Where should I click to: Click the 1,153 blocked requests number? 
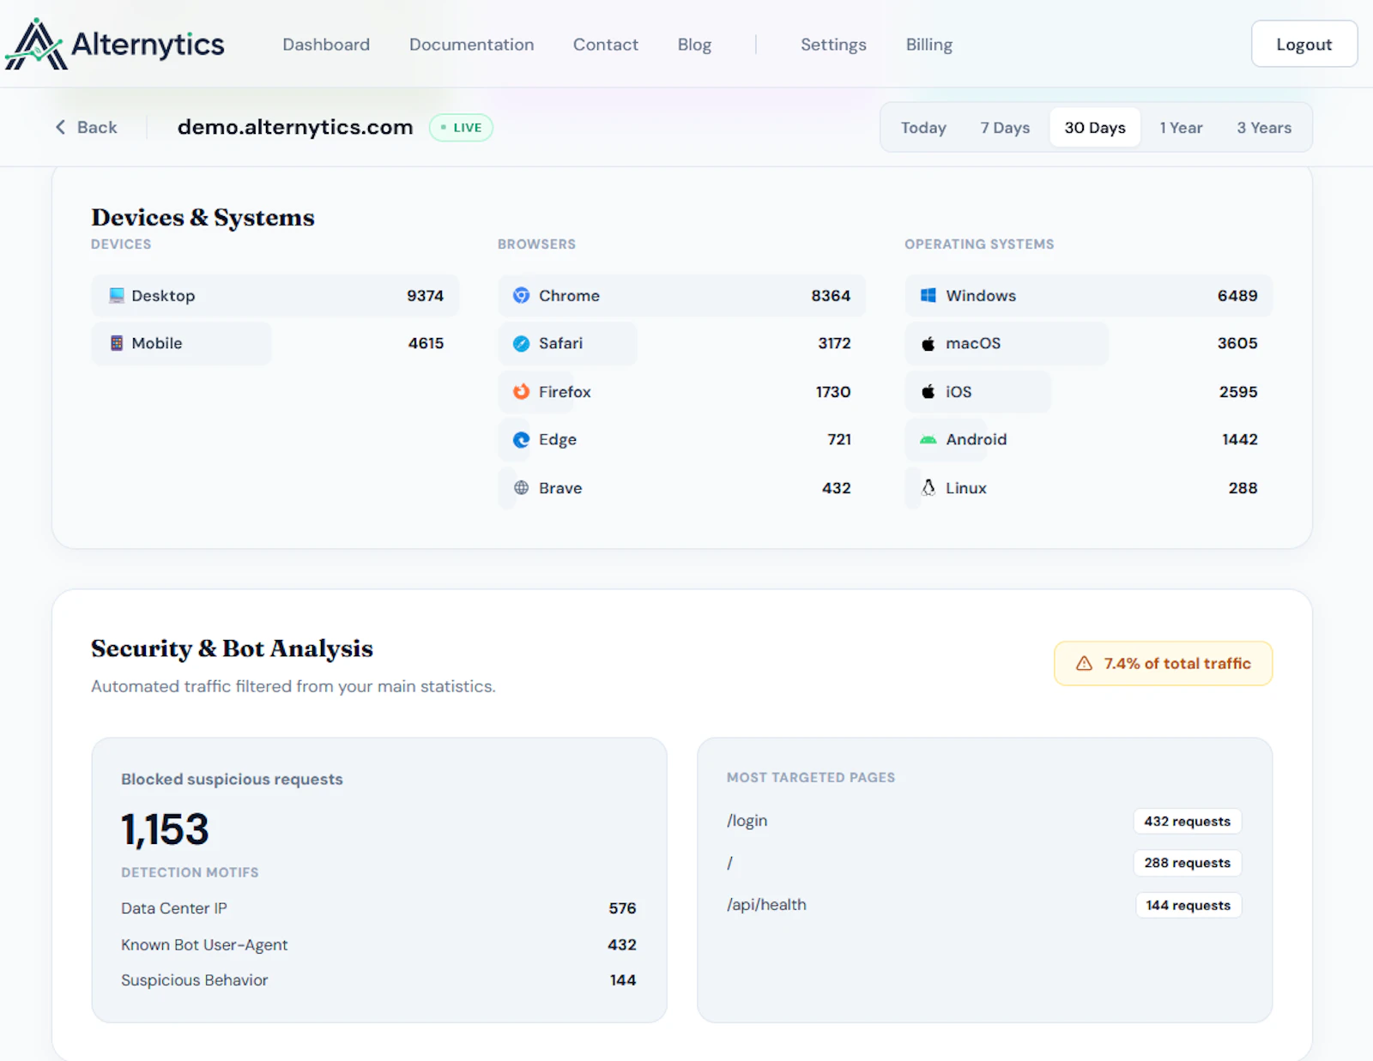(x=165, y=829)
